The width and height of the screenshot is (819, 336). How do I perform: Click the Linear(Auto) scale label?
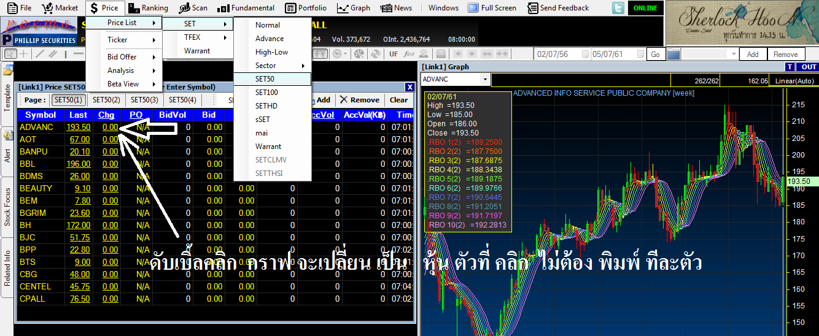794,80
